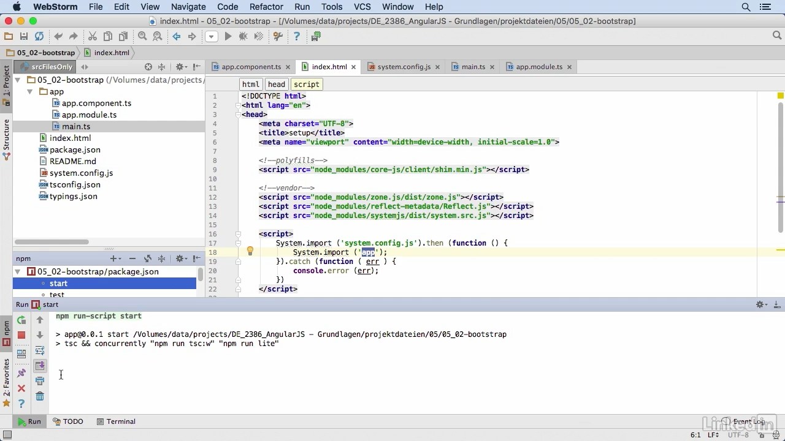Pin the Run tab with pin icon

click(x=21, y=372)
